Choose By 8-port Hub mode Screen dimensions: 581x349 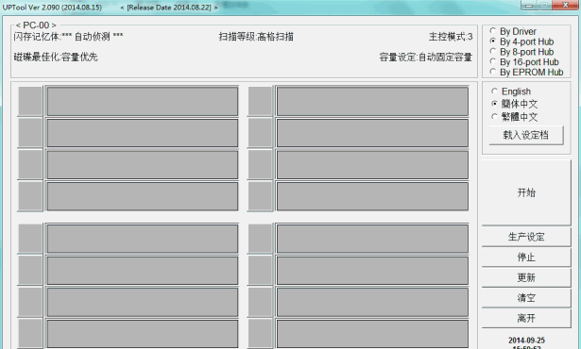521,52
